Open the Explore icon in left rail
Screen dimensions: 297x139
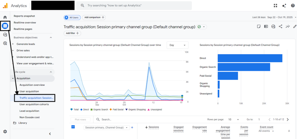[5, 34]
